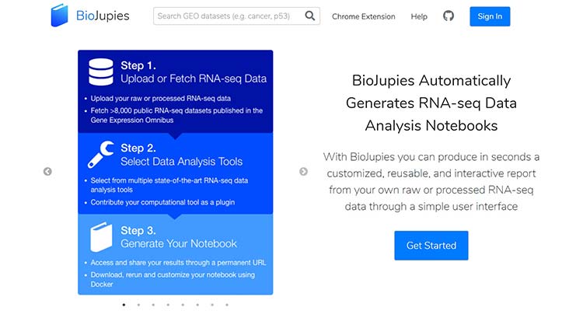Click the Select Data Analysis Tools heading
583x311 pixels.
[181, 162]
